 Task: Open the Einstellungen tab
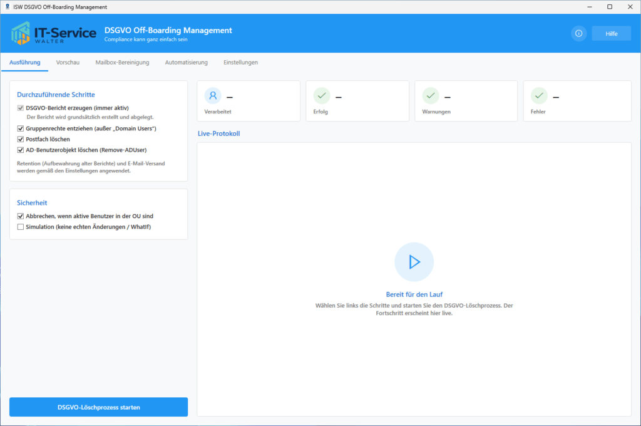[x=241, y=62]
